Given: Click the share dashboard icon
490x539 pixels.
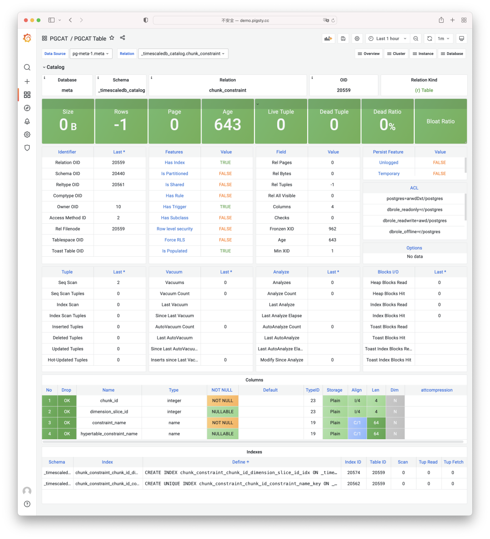Looking at the screenshot, I should (x=122, y=38).
